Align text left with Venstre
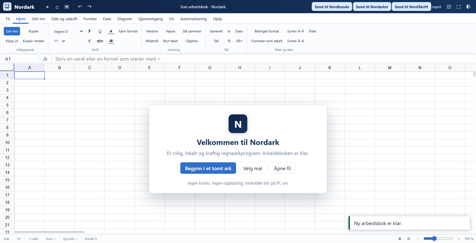The width and height of the screenshot is (476, 243). coord(152,31)
